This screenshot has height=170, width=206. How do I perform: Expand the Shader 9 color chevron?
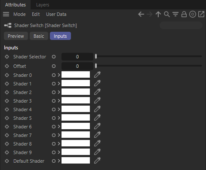59,152
